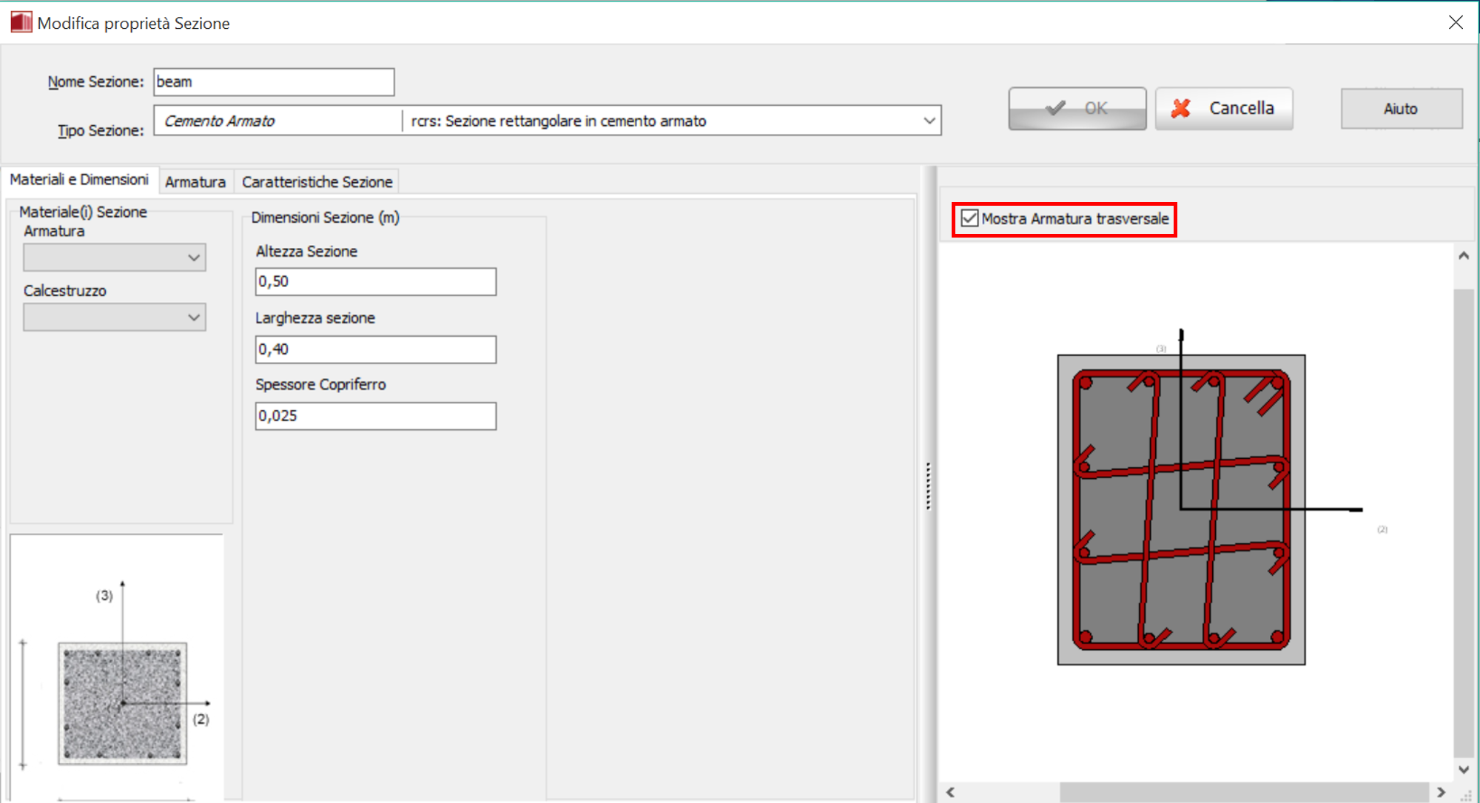Viewport: 1480px width, 803px height.
Task: Uncheck Mostra Armatura trasversale
Action: pyautogui.click(x=969, y=218)
